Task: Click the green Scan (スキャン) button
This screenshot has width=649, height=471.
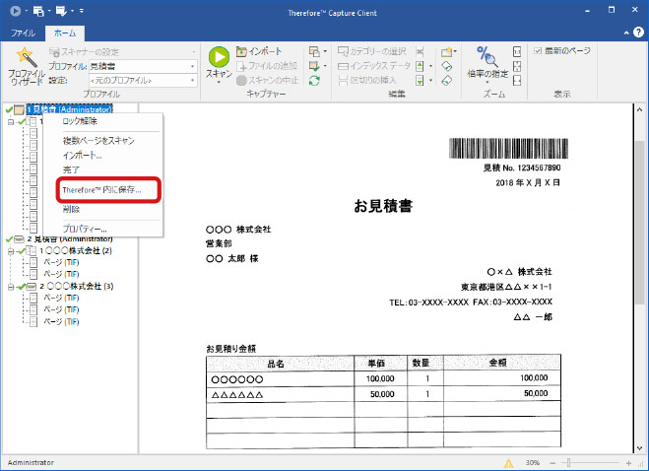Action: pos(219,59)
